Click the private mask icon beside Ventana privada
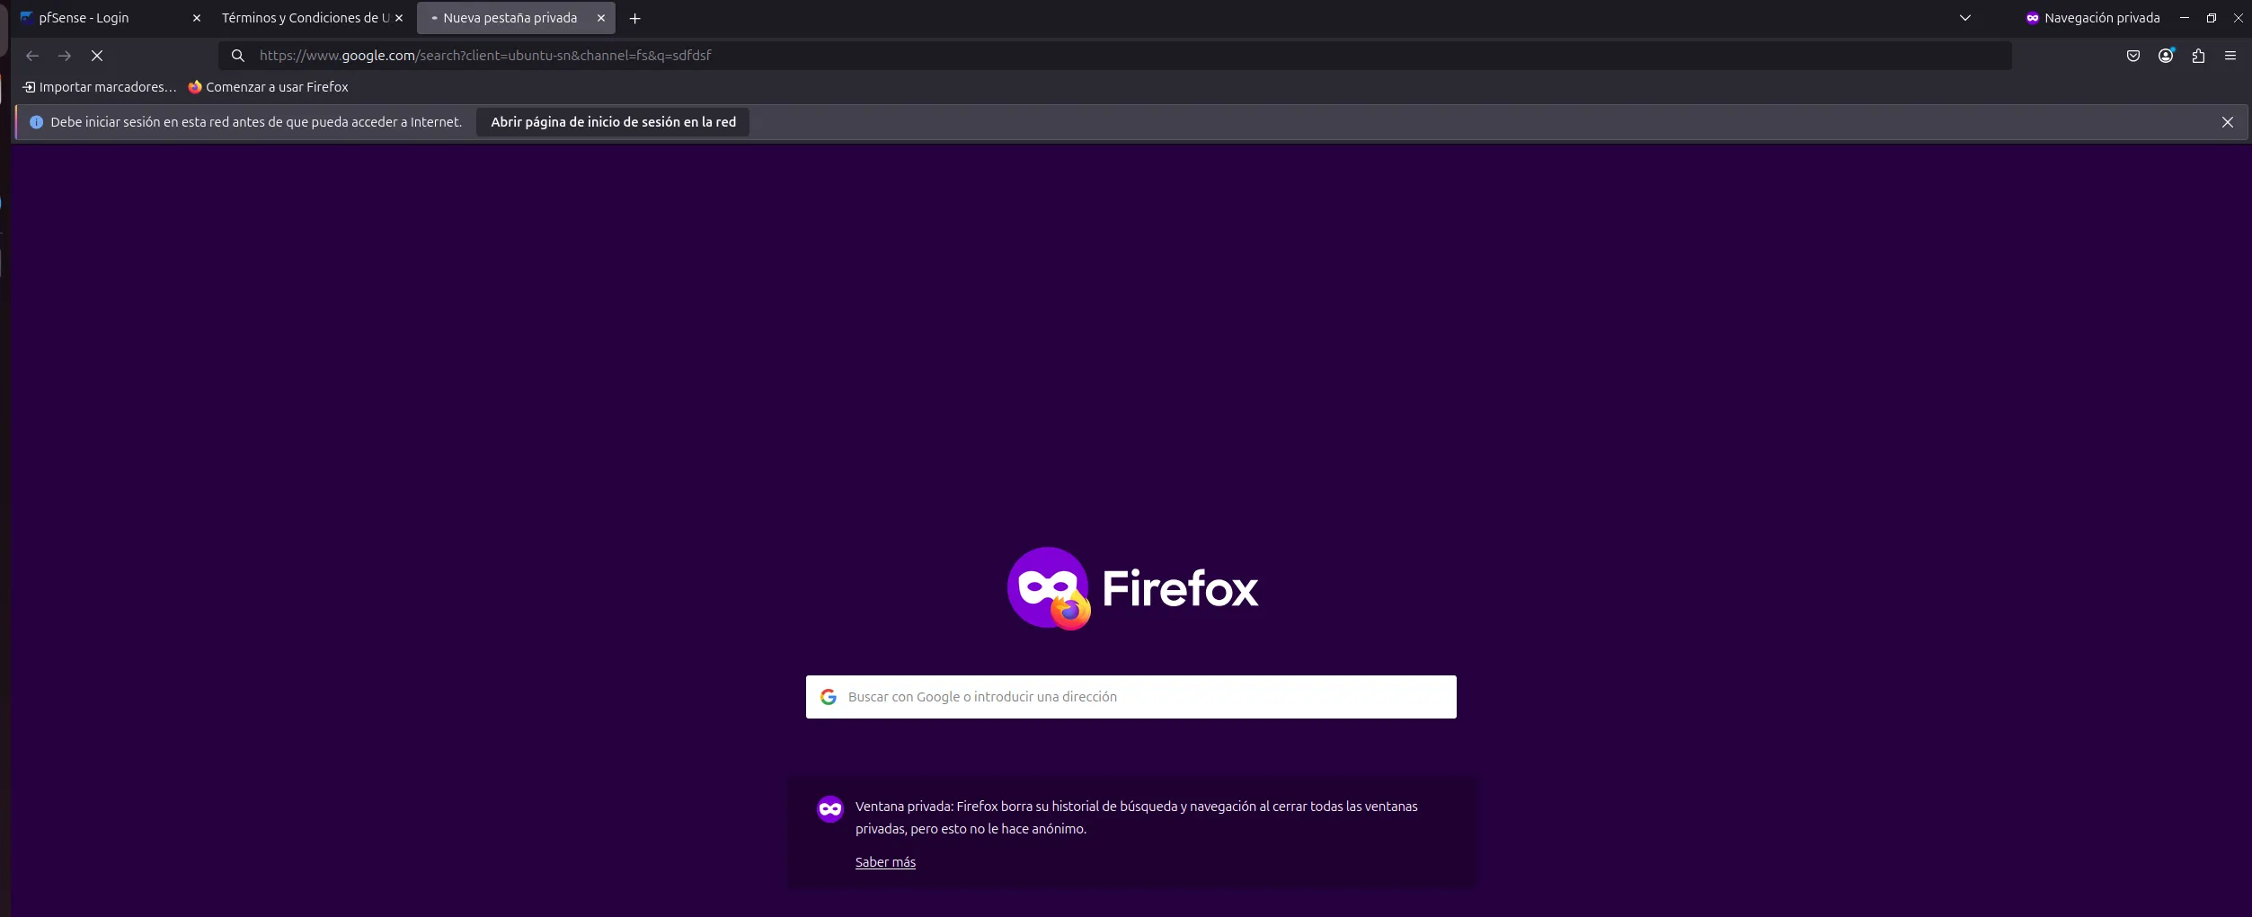Image resolution: width=2252 pixels, height=917 pixels. (829, 809)
